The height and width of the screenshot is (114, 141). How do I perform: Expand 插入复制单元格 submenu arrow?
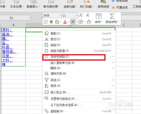pyautogui.click(x=113, y=63)
